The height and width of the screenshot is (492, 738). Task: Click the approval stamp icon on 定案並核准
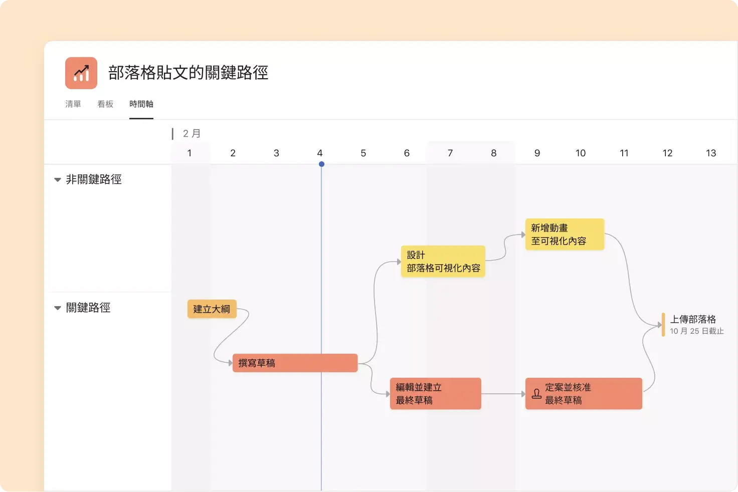(536, 394)
